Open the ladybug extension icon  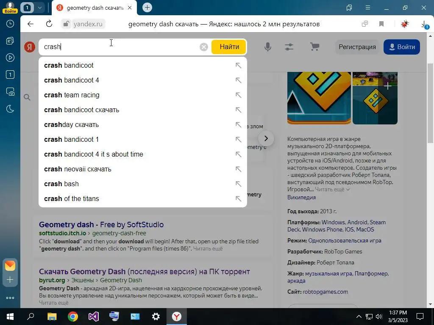405,24
